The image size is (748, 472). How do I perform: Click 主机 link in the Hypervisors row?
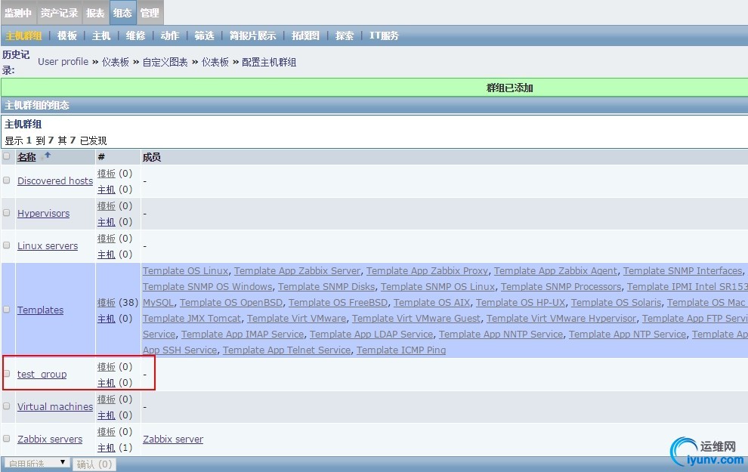[107, 222]
